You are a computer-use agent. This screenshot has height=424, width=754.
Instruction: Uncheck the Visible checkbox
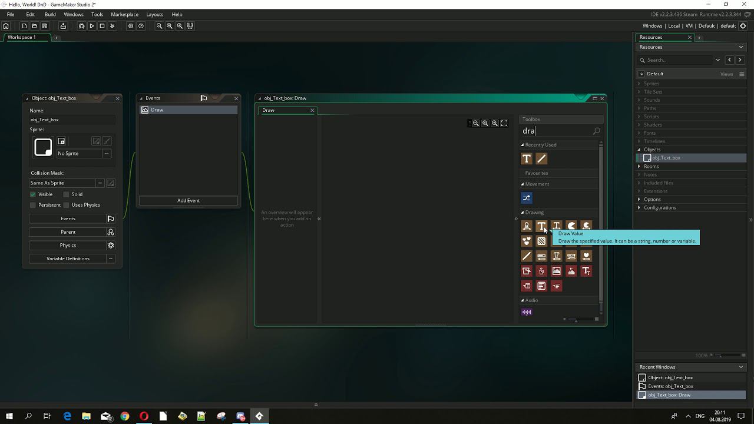tap(33, 194)
